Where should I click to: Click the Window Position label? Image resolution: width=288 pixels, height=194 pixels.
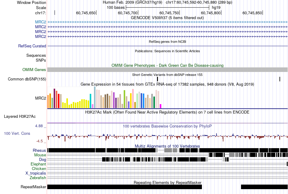point(32,2)
